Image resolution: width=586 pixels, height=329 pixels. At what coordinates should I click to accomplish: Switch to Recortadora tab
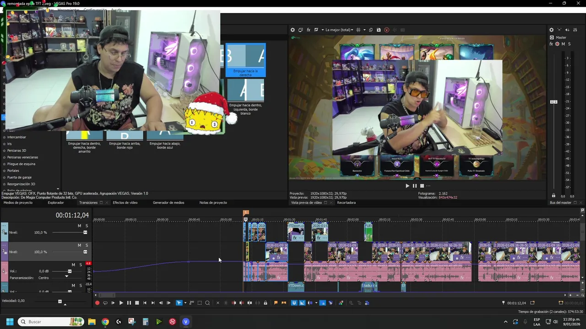coord(346,202)
